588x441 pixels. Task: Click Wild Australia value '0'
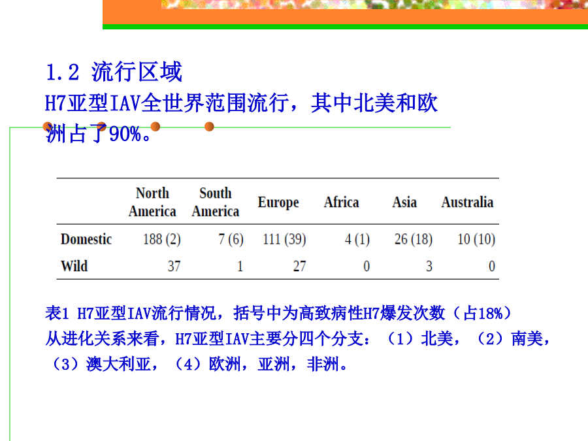(491, 267)
